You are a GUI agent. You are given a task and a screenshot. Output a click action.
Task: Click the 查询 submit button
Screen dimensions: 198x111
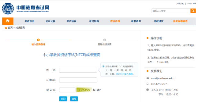click(63, 99)
